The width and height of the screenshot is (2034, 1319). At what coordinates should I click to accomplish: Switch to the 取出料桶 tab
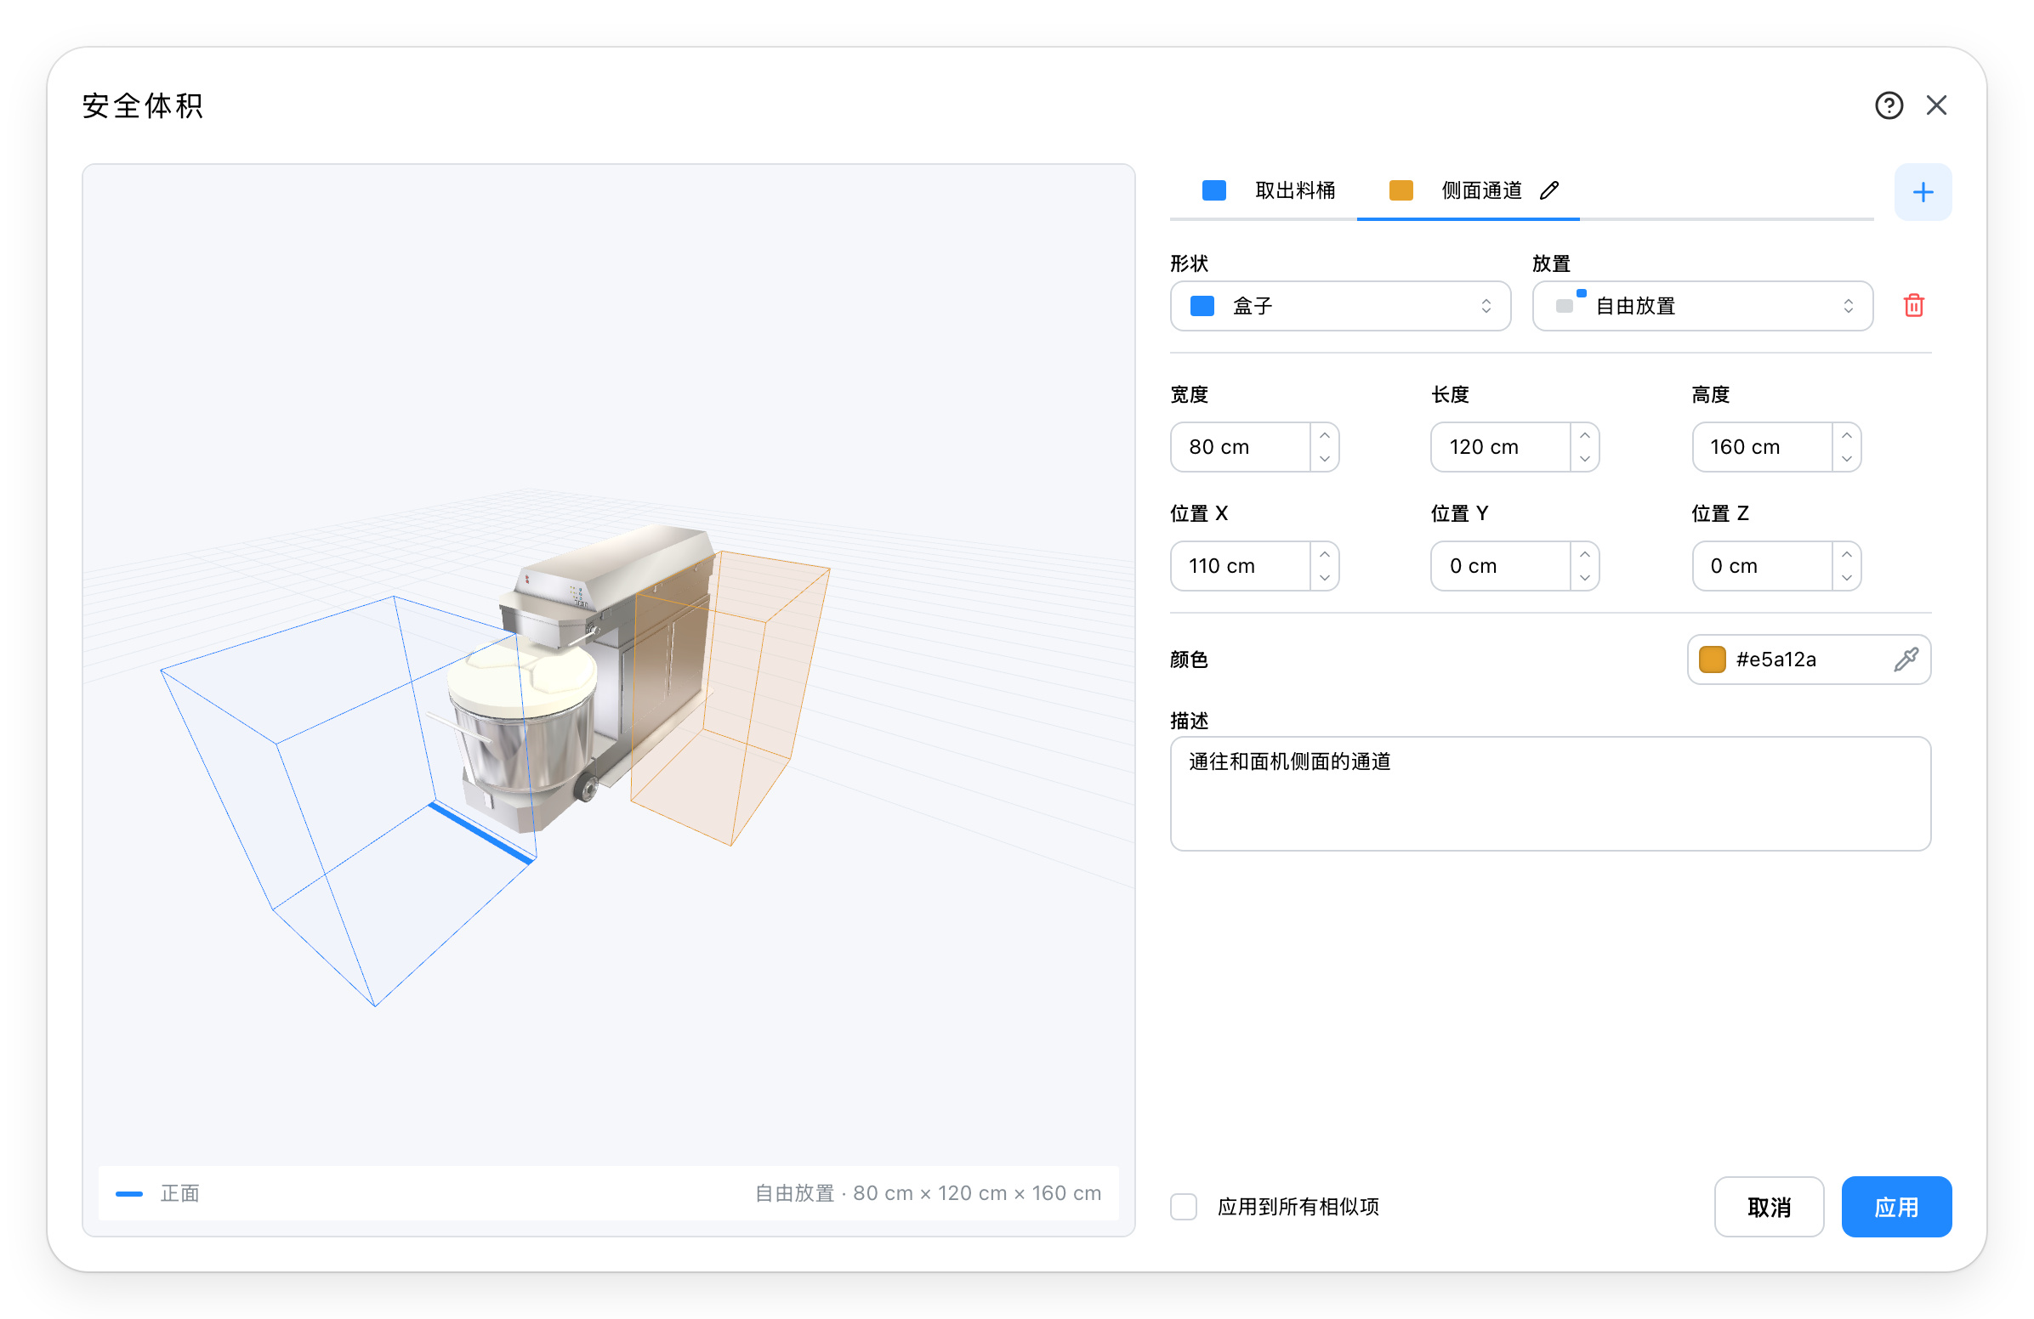click(1268, 190)
